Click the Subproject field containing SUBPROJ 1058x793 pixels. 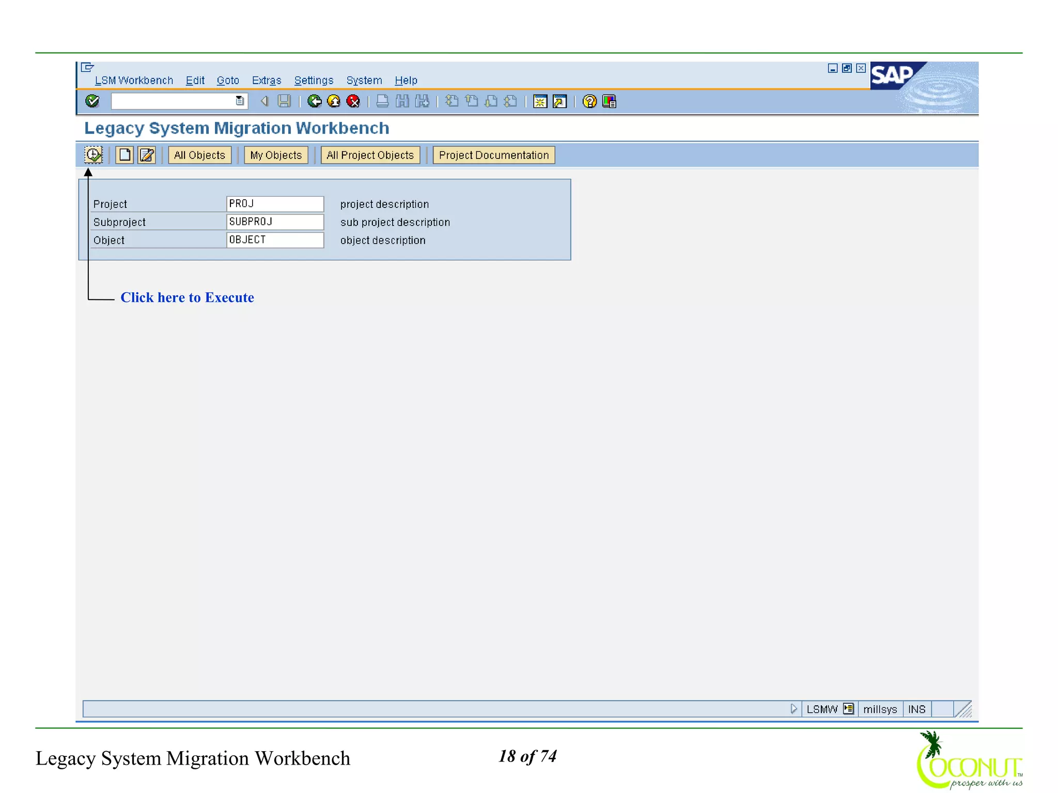click(275, 221)
